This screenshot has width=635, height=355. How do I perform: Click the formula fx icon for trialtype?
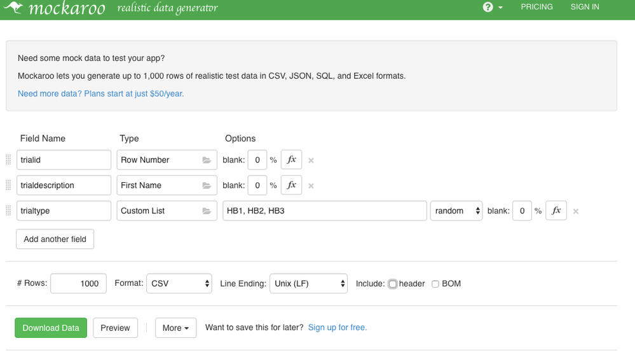(x=556, y=211)
